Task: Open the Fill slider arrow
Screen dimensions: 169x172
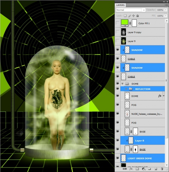Action: click(x=166, y=16)
